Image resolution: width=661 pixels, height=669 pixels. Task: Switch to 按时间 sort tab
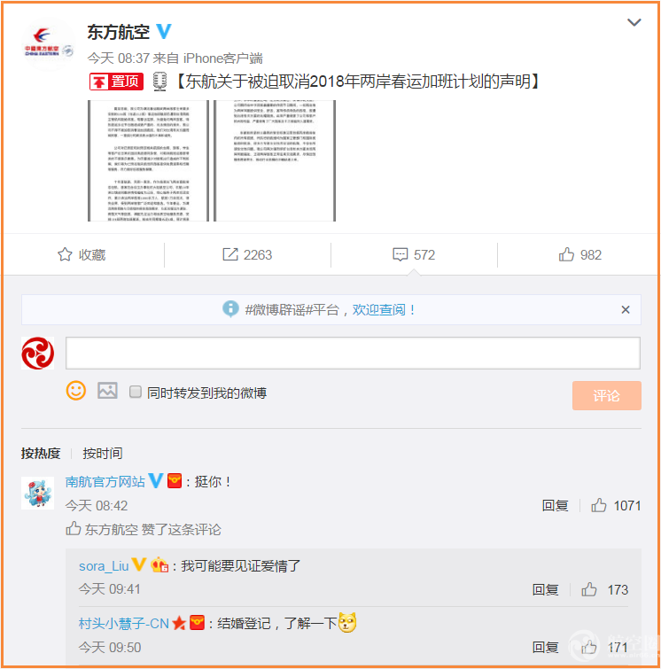pos(103,453)
